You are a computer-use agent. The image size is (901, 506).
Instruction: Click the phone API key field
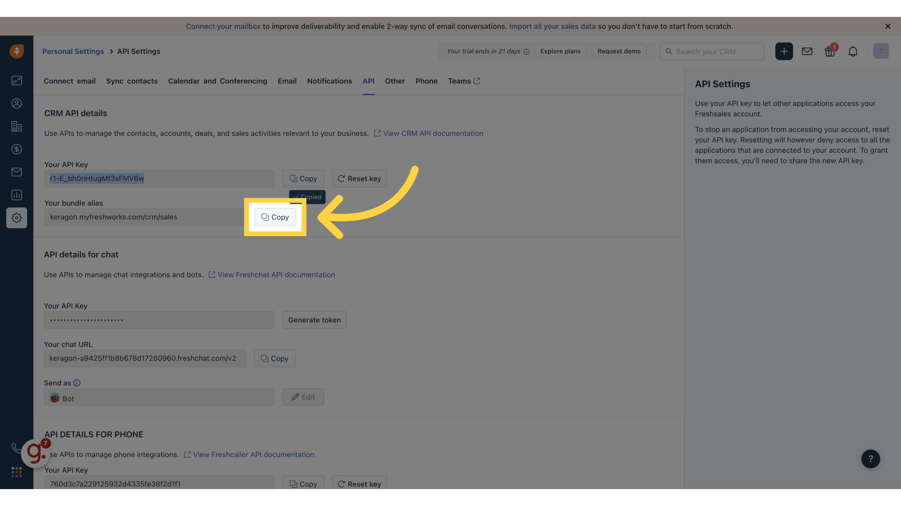(159, 483)
